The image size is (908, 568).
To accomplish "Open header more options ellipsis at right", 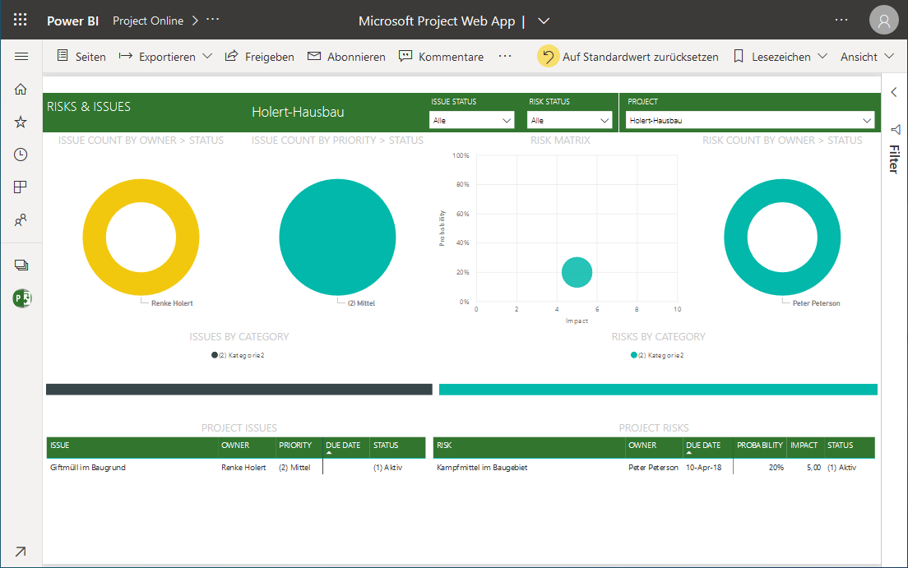I will [x=841, y=21].
